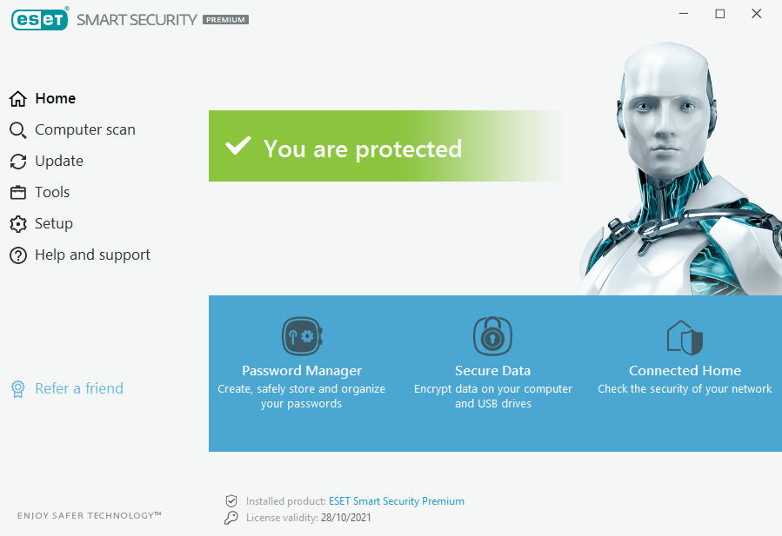Viewport: 782px width, 536px height.
Task: Open the Tools menu section
Action: (x=52, y=192)
